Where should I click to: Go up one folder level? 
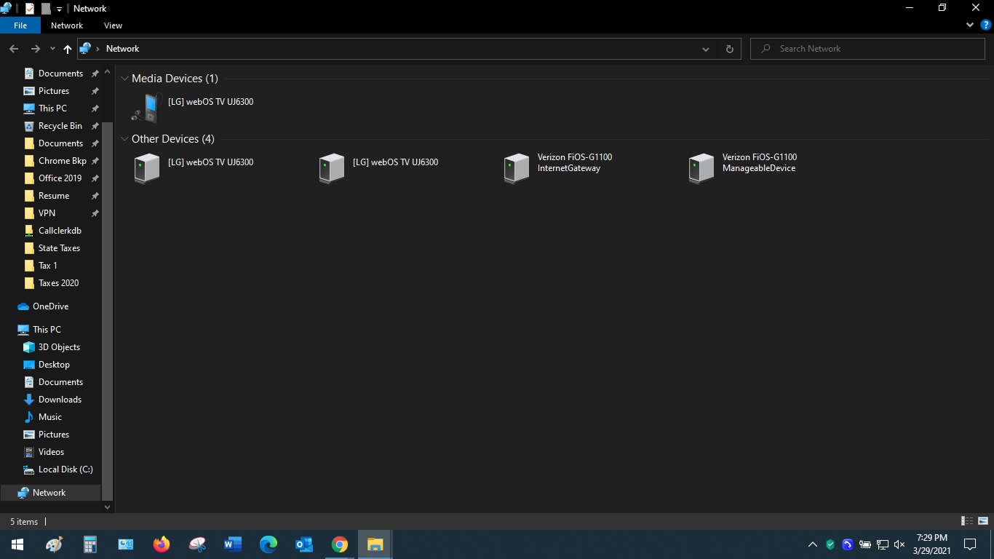tap(68, 49)
